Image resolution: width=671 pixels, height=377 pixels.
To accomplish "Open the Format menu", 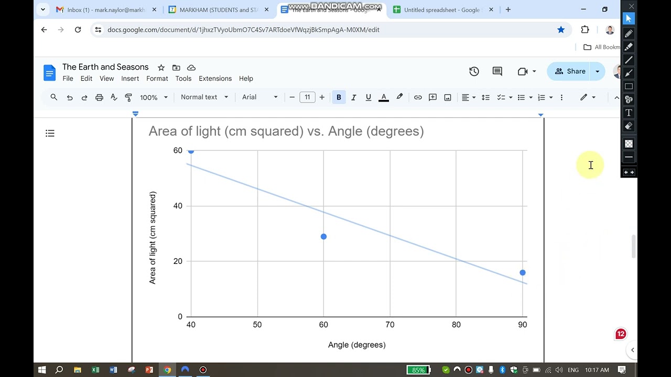I will pyautogui.click(x=157, y=79).
